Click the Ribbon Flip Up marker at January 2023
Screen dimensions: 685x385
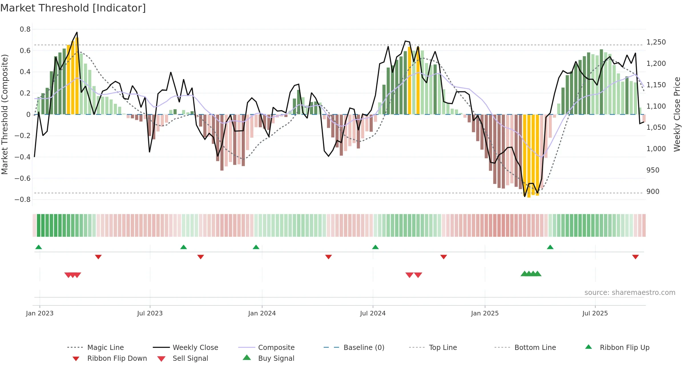[x=39, y=247]
